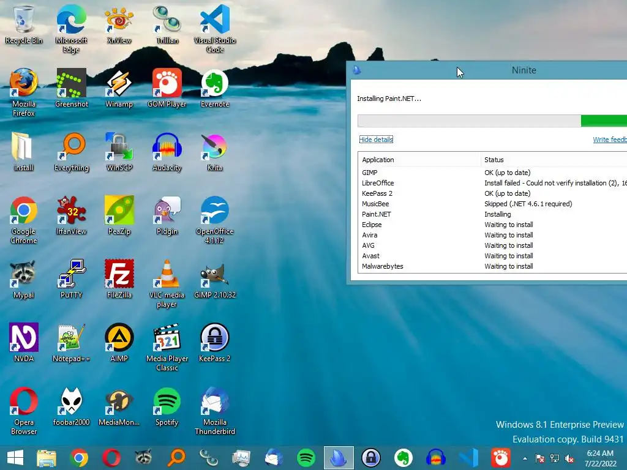Select the Opera Browser desktop icon

tap(24, 411)
